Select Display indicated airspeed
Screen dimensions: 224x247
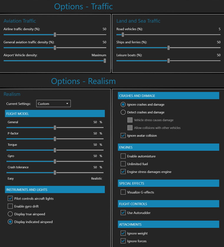(10, 222)
